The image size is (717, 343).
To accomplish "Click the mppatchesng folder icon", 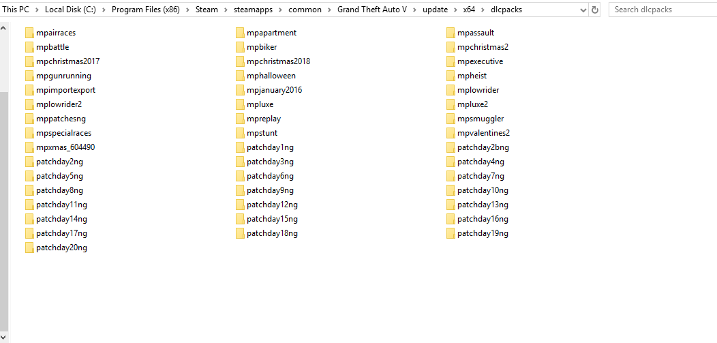I will [x=29, y=119].
